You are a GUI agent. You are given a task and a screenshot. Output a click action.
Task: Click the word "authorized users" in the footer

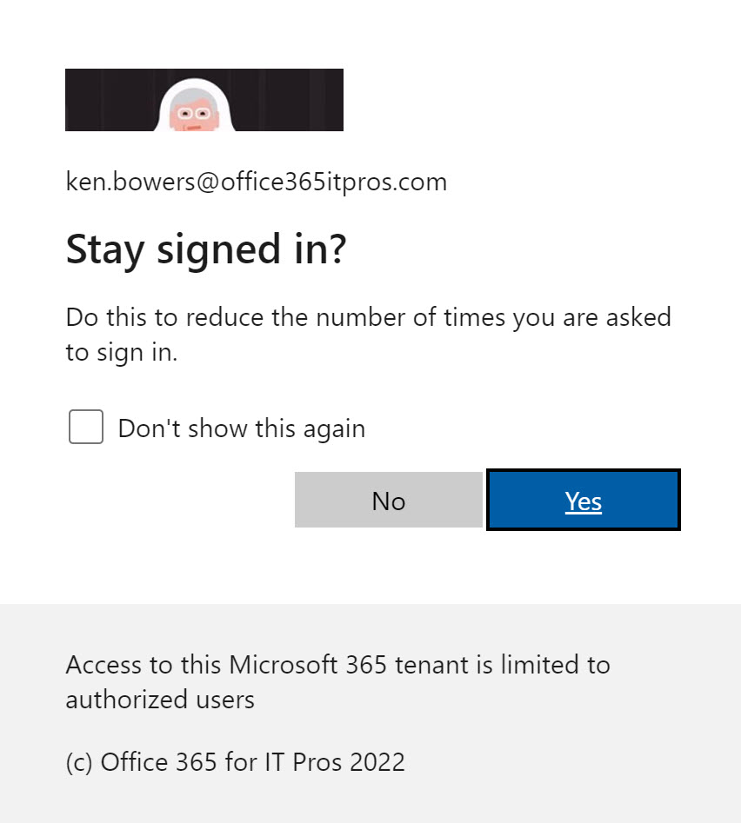point(160,700)
